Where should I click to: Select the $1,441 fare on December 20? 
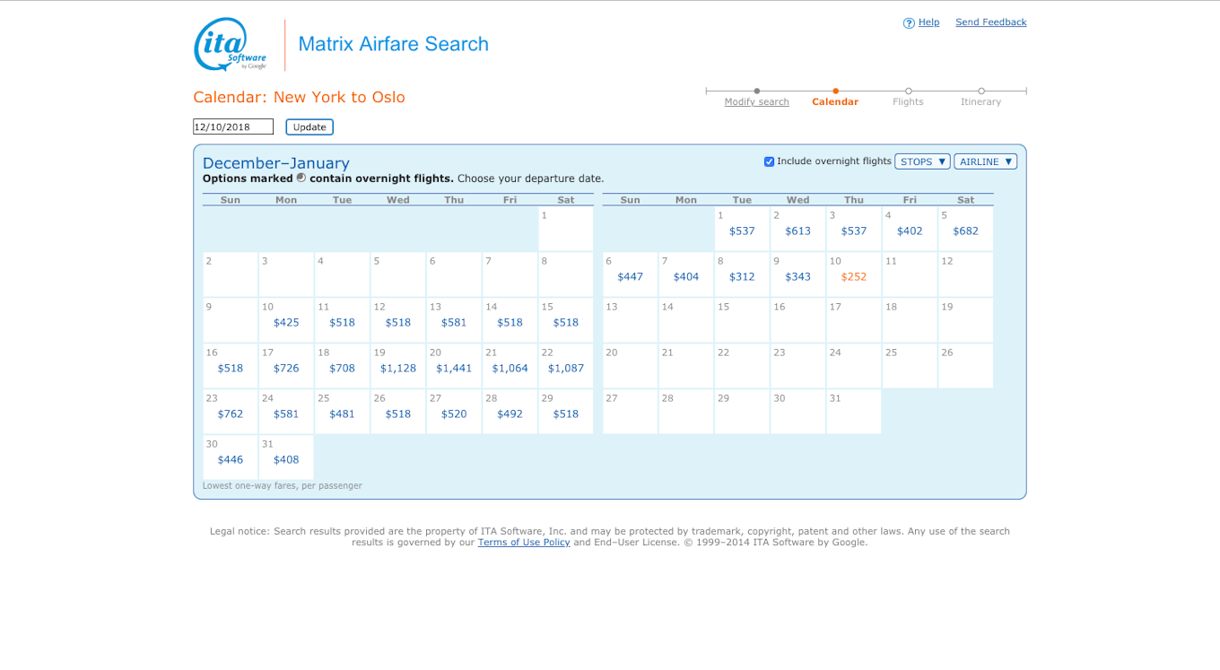tap(453, 368)
